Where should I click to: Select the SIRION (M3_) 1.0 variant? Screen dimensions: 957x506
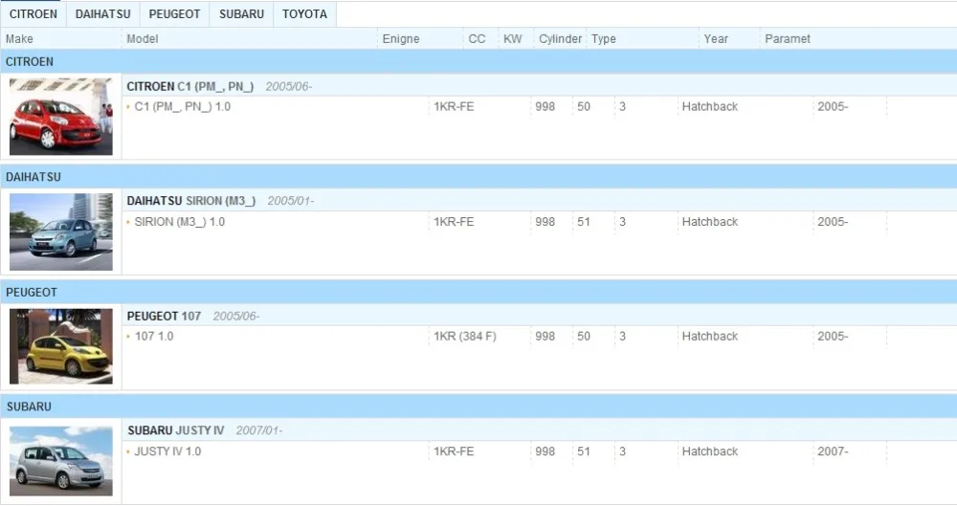[180, 222]
